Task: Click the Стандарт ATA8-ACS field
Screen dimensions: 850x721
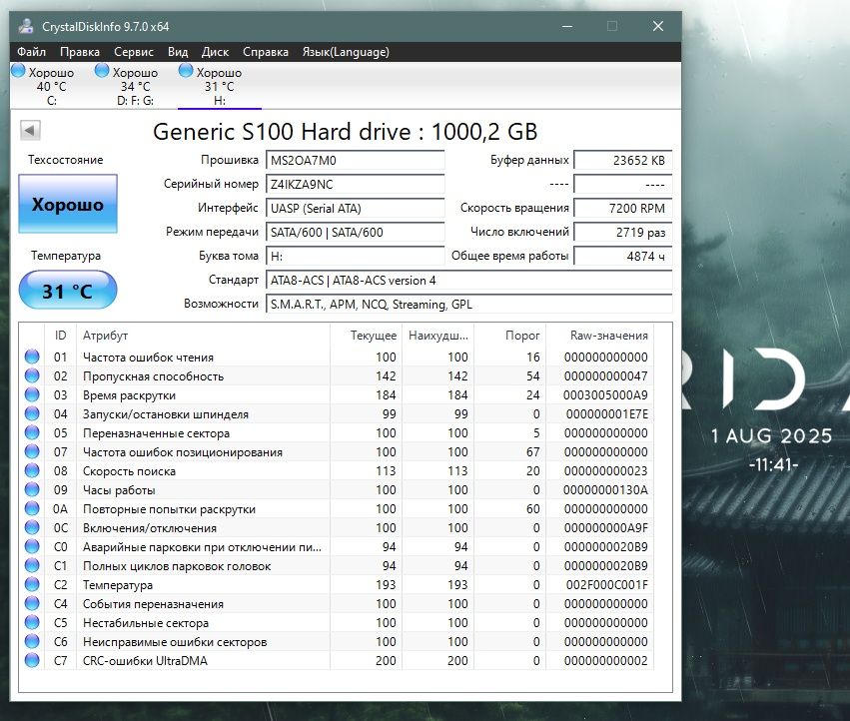Action: 468,281
